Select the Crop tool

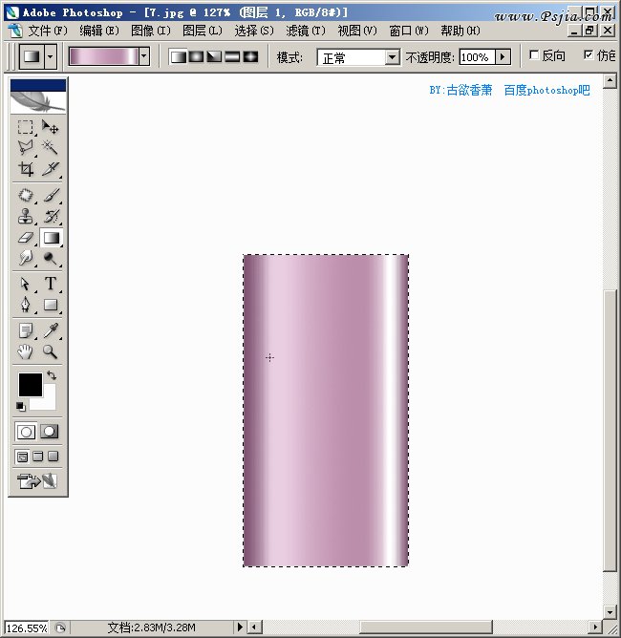click(25, 168)
